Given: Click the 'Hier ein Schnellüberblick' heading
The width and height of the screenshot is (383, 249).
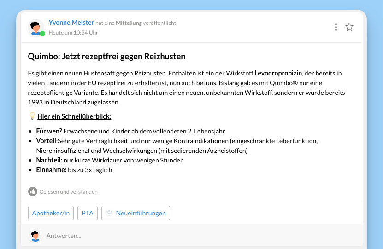Looking at the screenshot, I should [74, 116].
